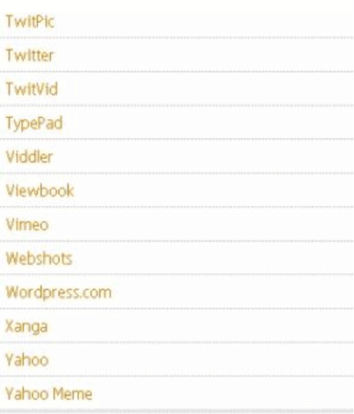Click the TypePad list item
Viewport: 354px width, 414px height.
[x=34, y=123]
